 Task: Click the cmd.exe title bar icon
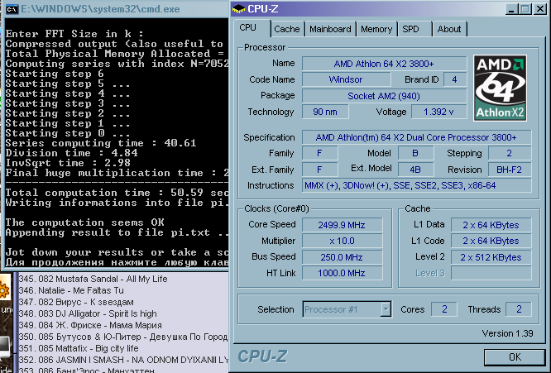point(12,9)
